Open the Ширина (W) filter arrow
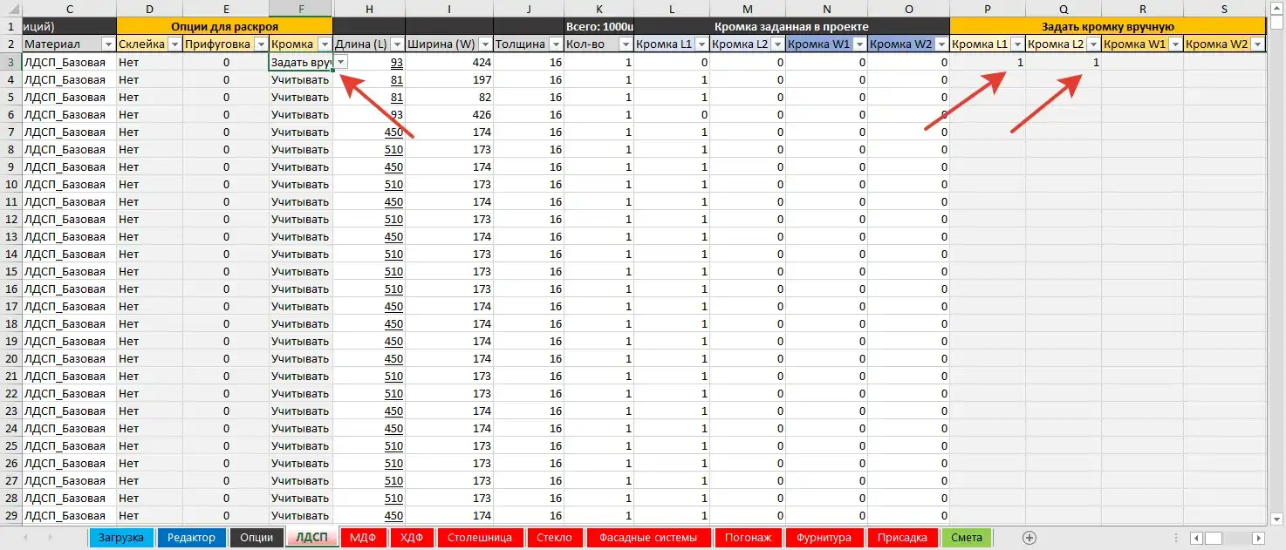Image resolution: width=1286 pixels, height=550 pixels. pyautogui.click(x=484, y=44)
